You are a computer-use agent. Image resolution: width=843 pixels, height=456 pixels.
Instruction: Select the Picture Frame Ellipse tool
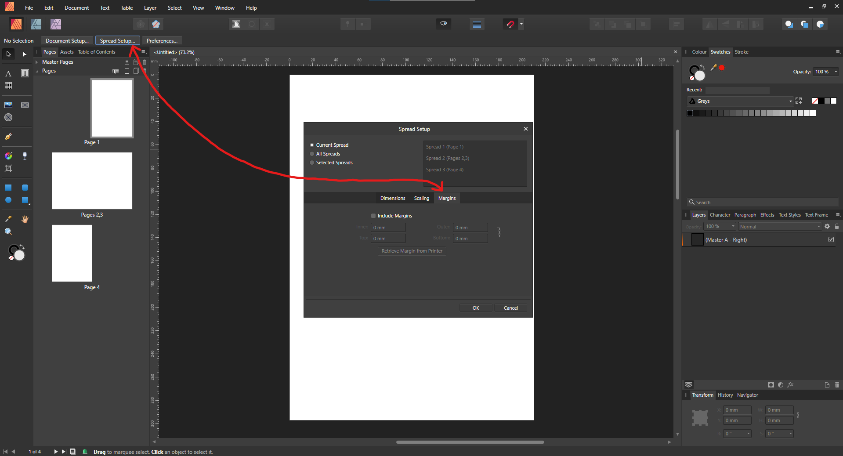tap(8, 117)
